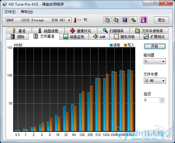Click the copy text to clipboard icon
The image size is (175, 143).
click(x=107, y=20)
